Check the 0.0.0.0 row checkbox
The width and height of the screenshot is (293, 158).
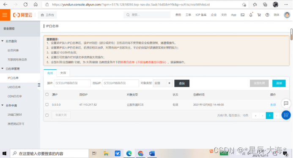point(47,105)
